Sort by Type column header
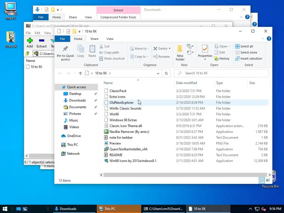 point(219,83)
